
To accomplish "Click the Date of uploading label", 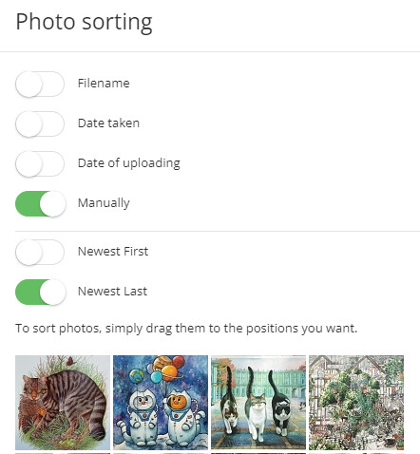I will [129, 163].
